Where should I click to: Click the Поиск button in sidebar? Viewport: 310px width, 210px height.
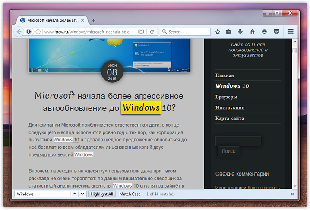tap(228, 151)
